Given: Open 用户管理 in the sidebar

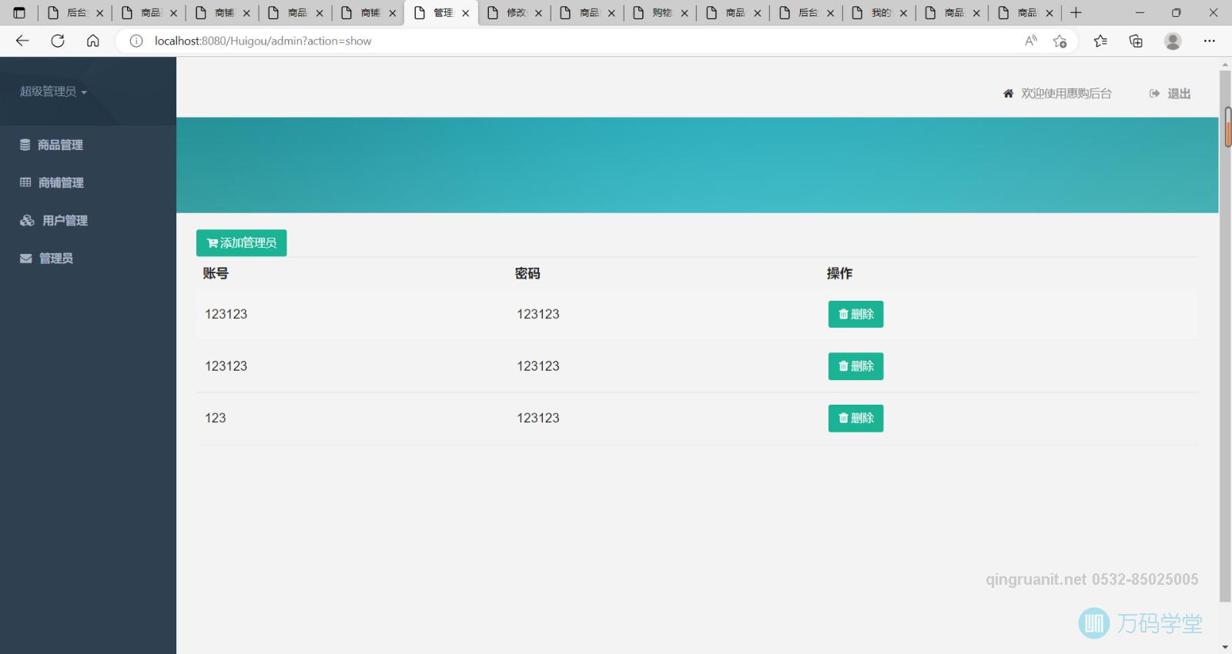Looking at the screenshot, I should (x=54, y=220).
